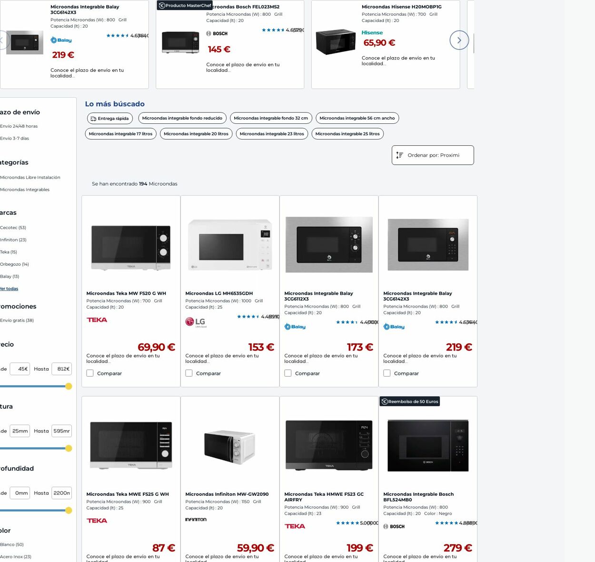
Task: Click the 25mm height minimum field
Action: pos(20,431)
